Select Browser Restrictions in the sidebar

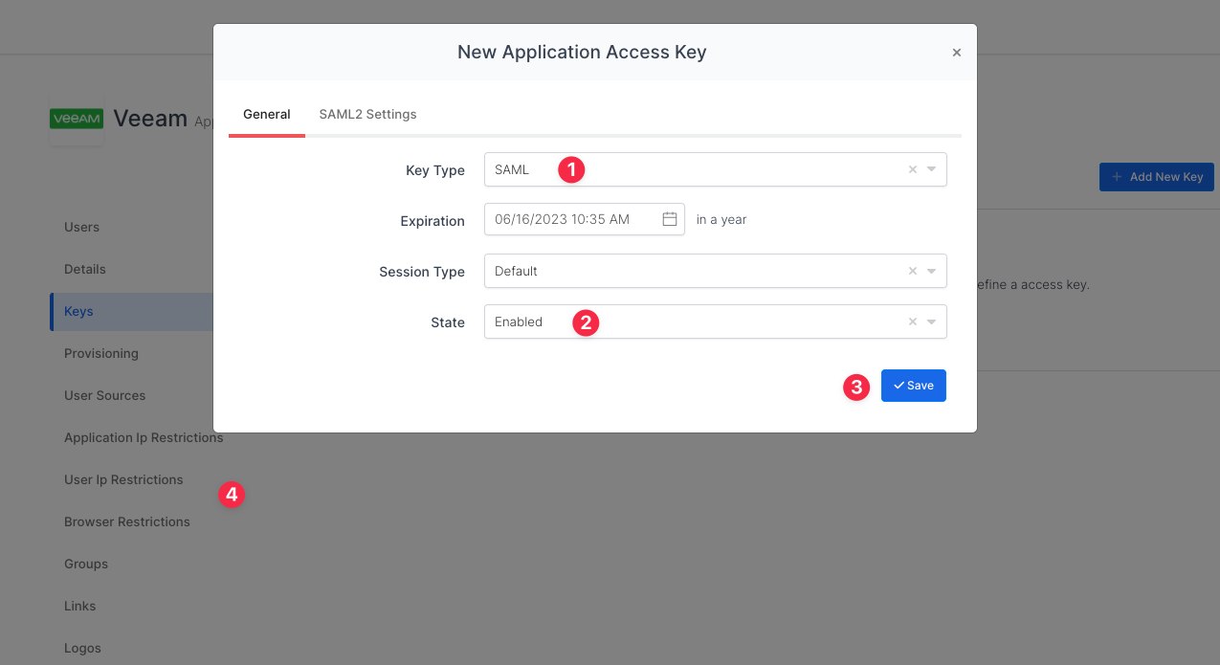(126, 521)
